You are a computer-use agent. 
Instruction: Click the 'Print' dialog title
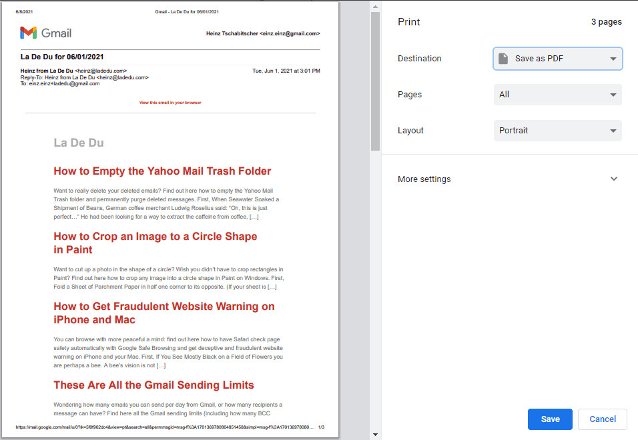click(x=408, y=22)
